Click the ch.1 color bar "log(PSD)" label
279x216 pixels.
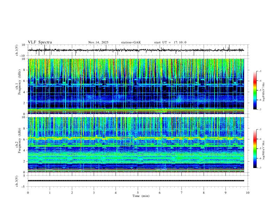[263, 92]
